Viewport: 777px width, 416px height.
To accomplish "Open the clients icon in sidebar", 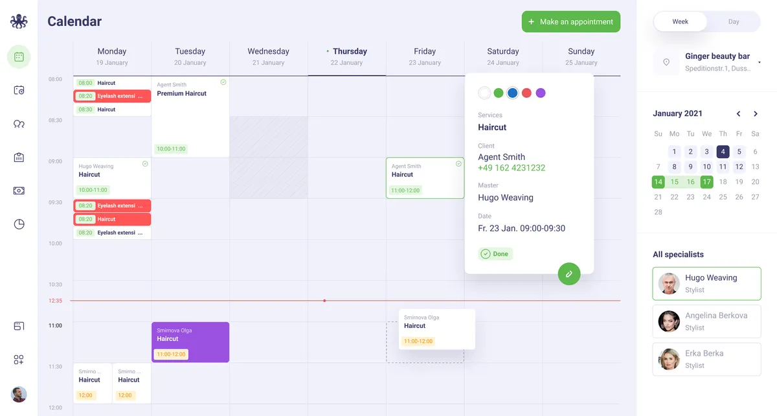I will pyautogui.click(x=19, y=124).
